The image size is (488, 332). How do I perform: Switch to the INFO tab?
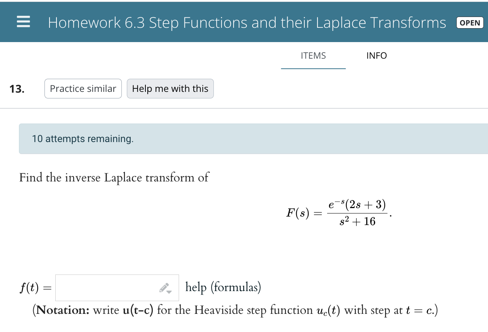point(376,56)
